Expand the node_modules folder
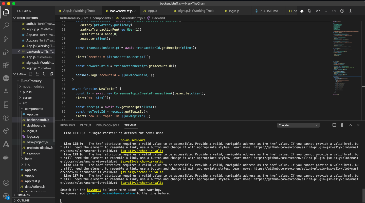Viewport: 365px width, 203px height. [x=33, y=86]
